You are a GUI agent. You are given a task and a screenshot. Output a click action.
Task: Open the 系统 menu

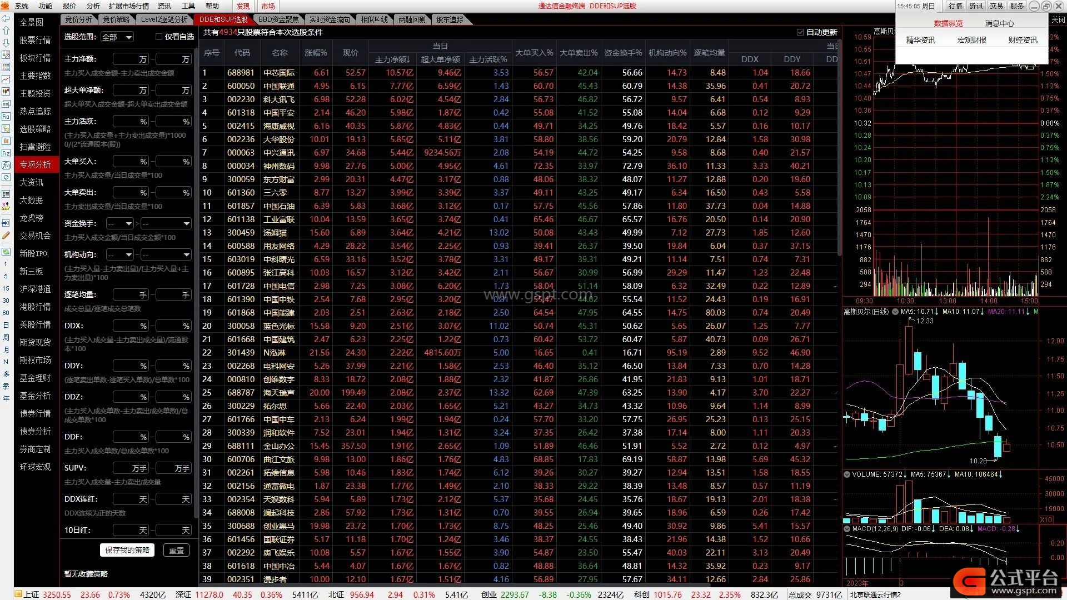pos(22,6)
